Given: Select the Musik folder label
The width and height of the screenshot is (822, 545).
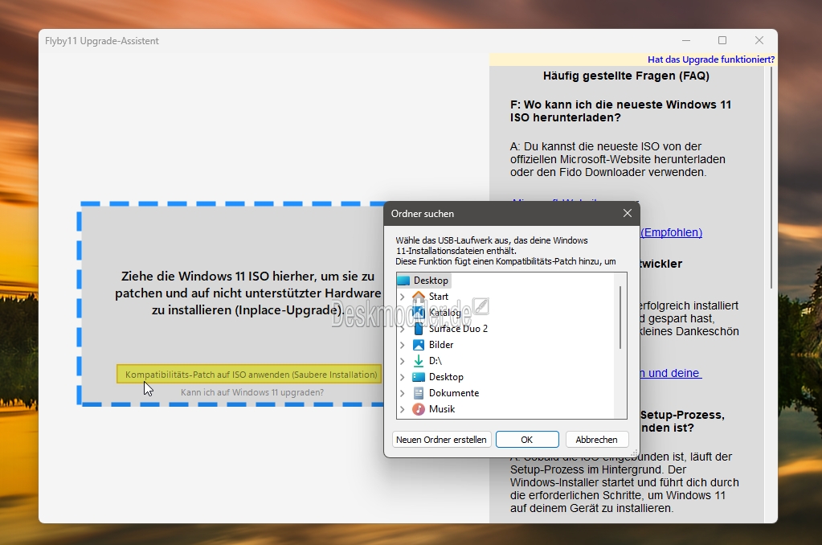Looking at the screenshot, I should [x=442, y=409].
